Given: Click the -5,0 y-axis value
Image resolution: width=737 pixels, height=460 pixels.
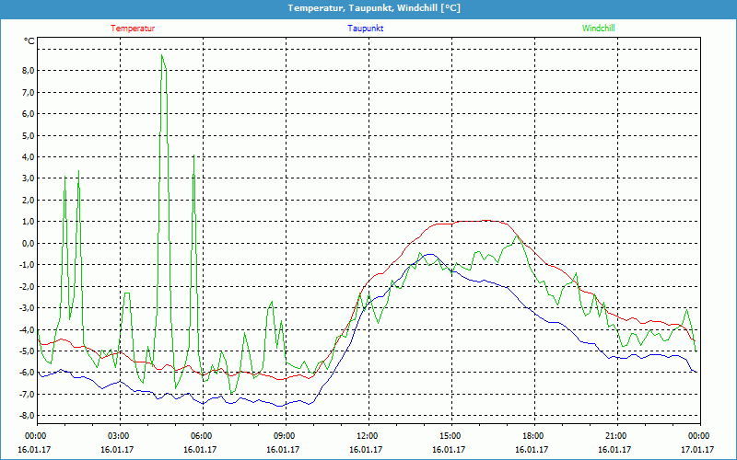Looking at the screenshot, I should [x=27, y=351].
